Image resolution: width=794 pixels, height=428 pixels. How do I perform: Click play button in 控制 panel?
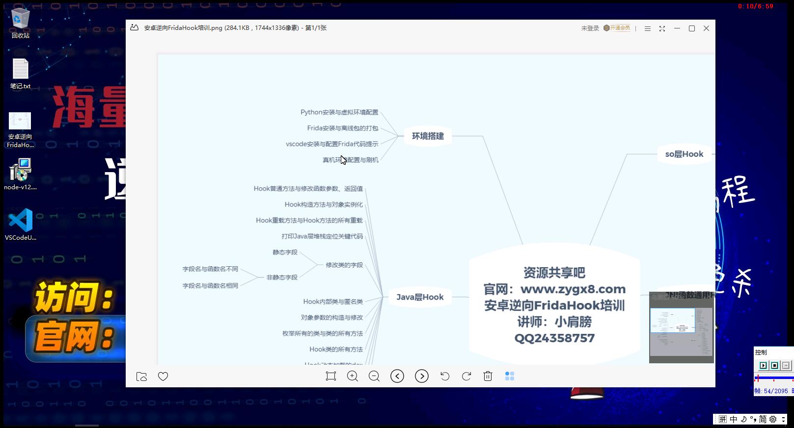[x=763, y=365]
